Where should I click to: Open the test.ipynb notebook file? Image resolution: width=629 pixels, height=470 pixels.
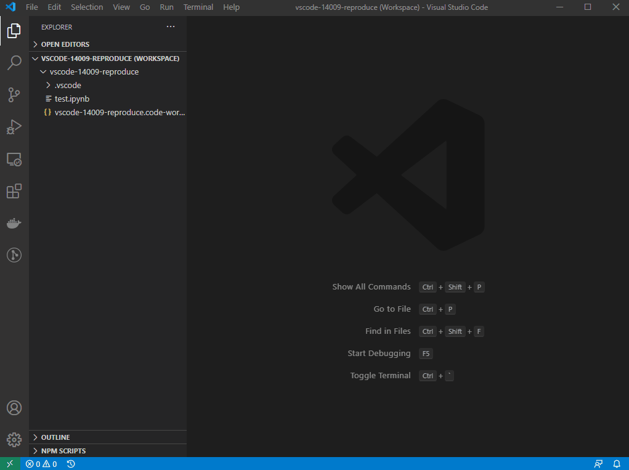coord(73,99)
